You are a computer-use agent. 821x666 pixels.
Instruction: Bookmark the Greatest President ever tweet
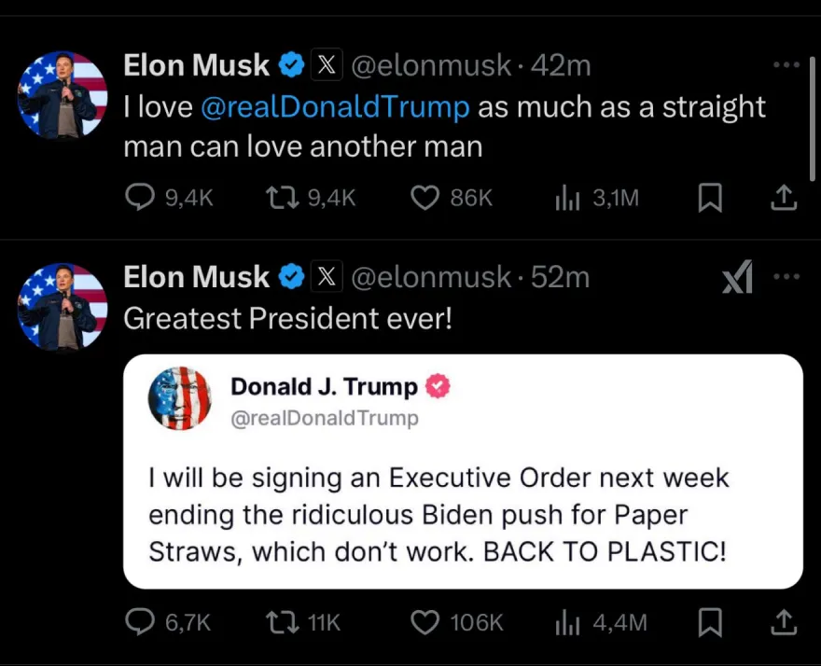[711, 621]
